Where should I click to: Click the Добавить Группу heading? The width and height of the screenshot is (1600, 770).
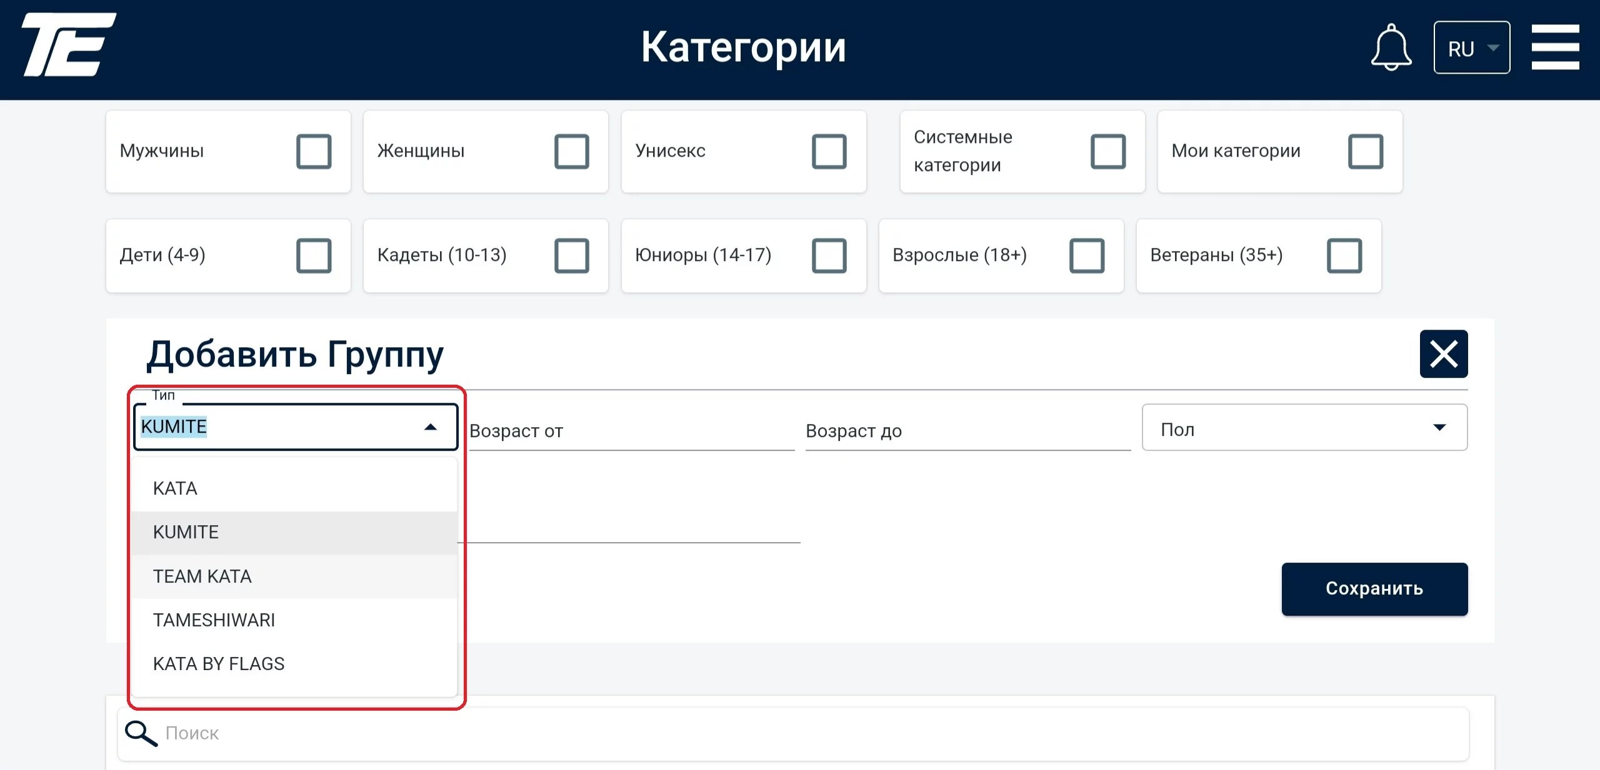point(295,355)
